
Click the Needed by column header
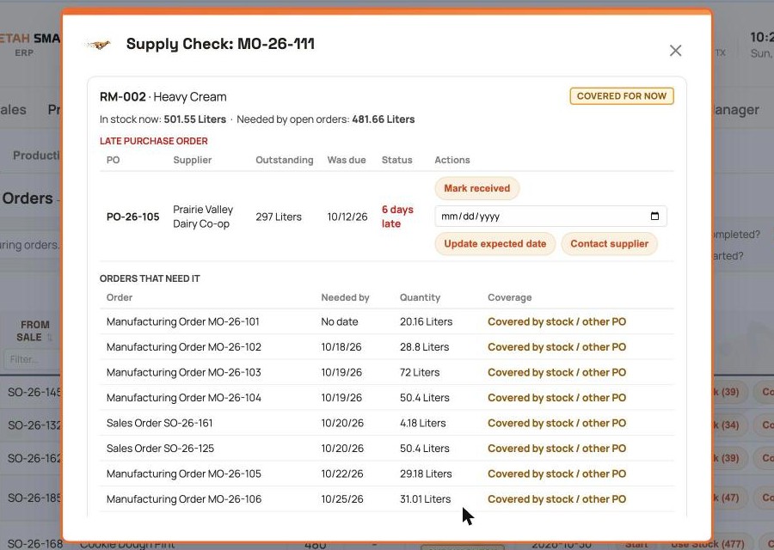[345, 297]
